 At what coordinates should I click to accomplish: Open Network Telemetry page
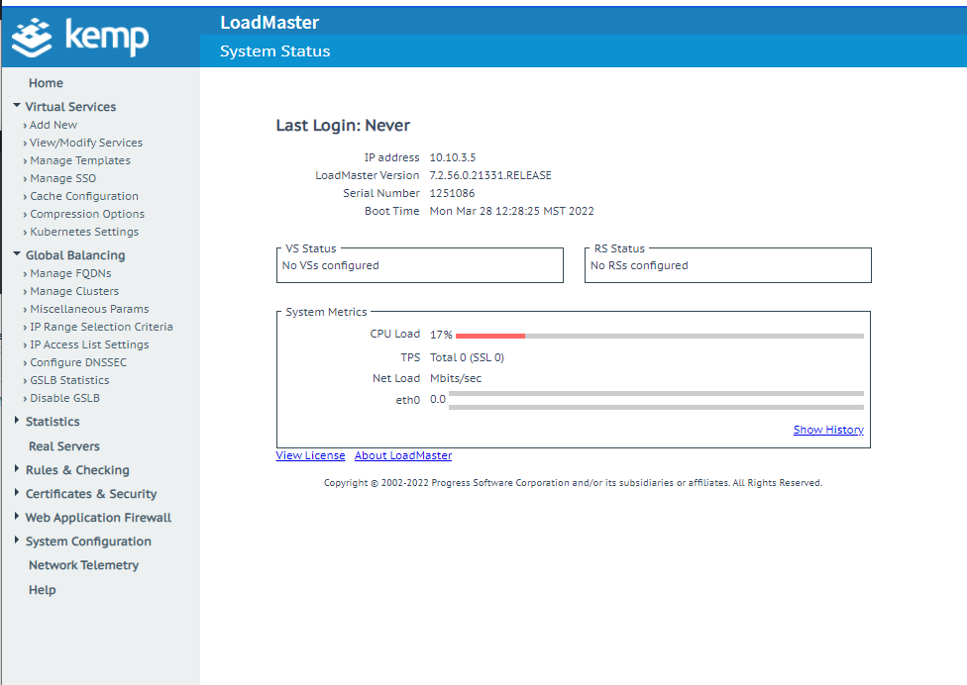click(83, 565)
